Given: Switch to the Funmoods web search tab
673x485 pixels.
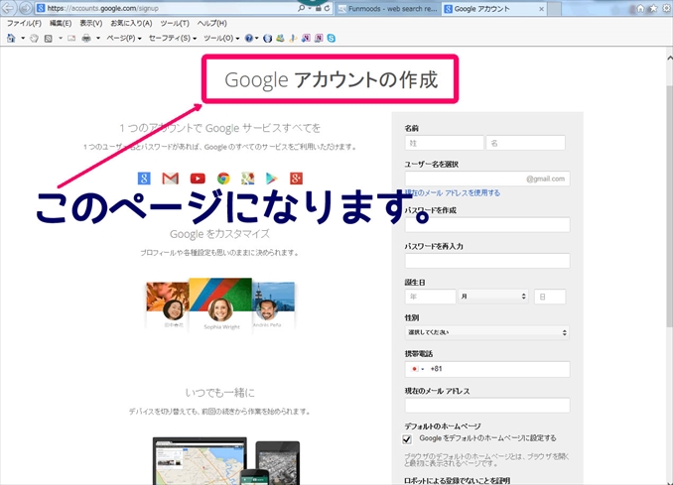Looking at the screenshot, I should pyautogui.click(x=387, y=9).
